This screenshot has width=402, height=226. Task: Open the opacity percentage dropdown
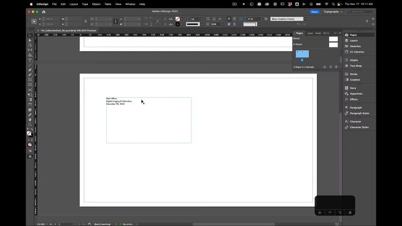[222, 24]
